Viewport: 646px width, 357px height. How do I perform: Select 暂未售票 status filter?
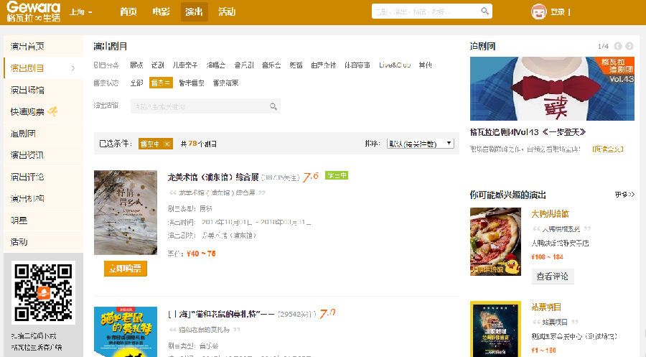192,83
